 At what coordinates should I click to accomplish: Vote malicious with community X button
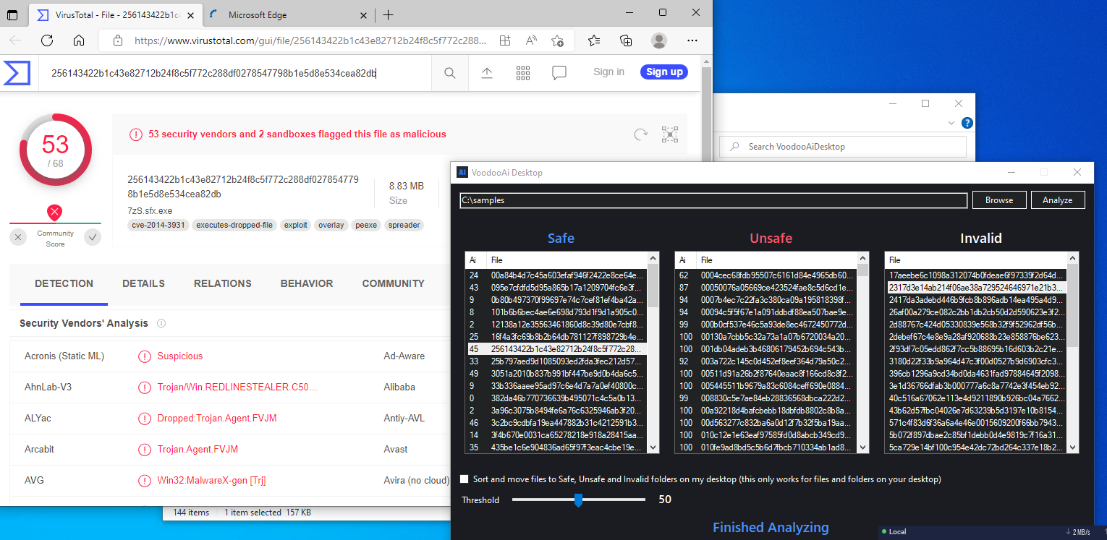click(x=19, y=236)
